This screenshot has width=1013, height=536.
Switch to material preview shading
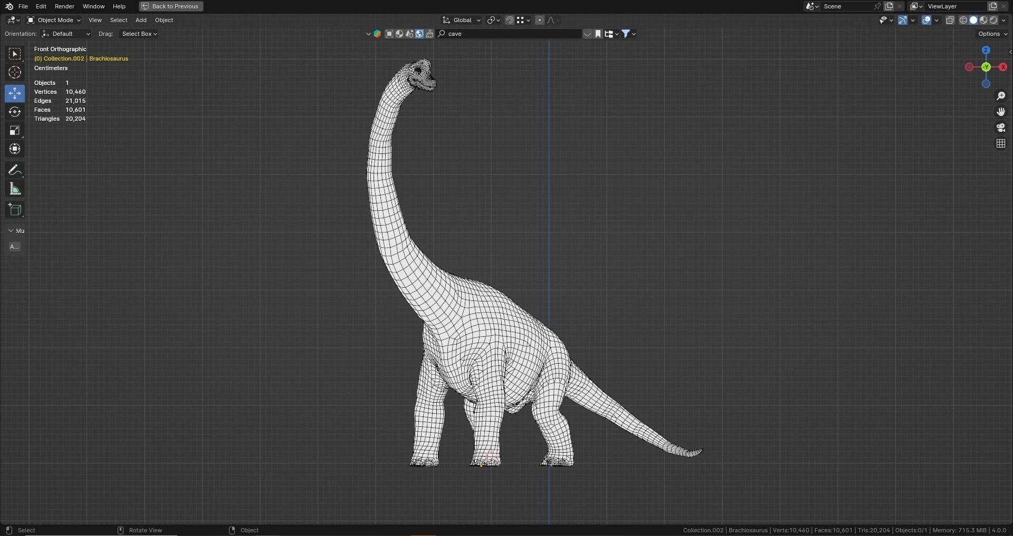tap(983, 20)
